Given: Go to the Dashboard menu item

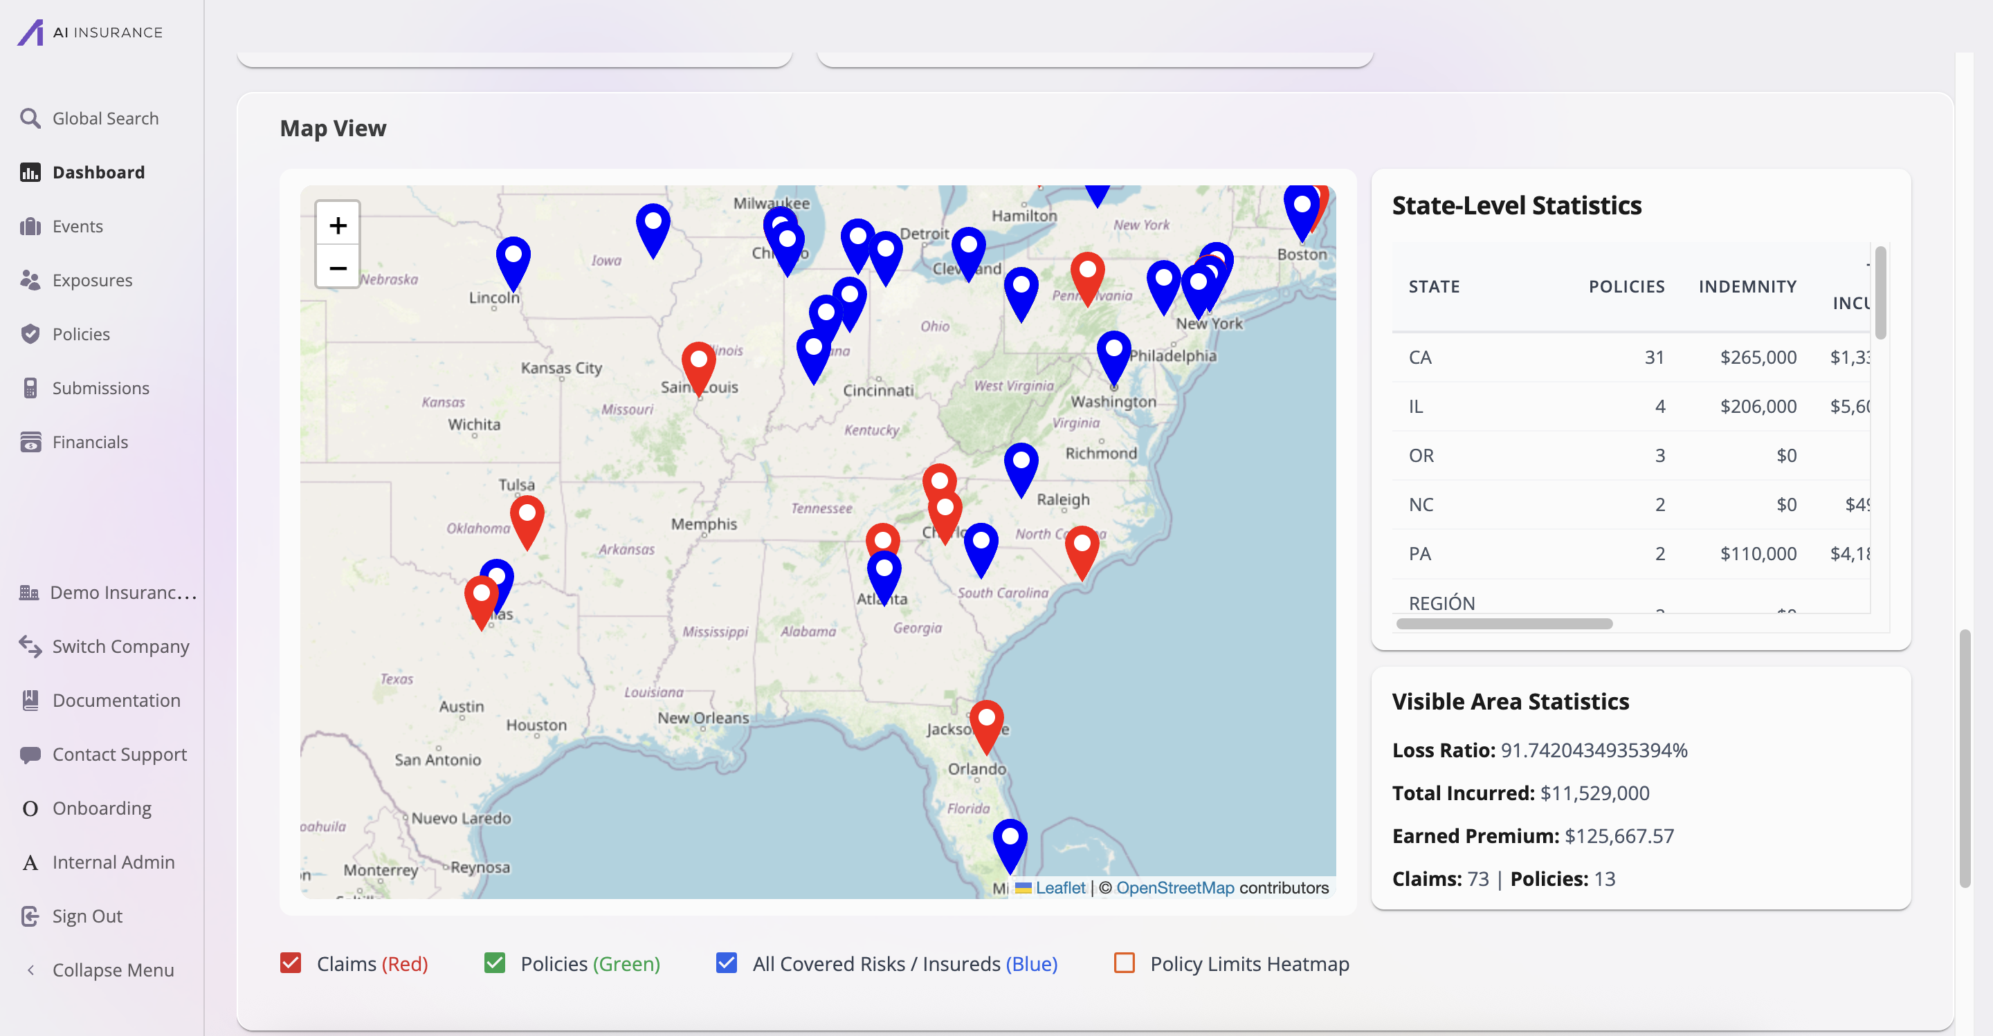Looking at the screenshot, I should click(98, 172).
